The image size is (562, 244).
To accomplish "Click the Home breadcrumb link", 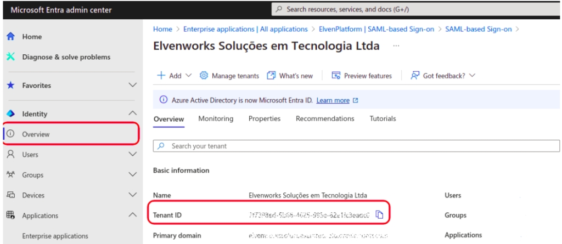I will (162, 29).
